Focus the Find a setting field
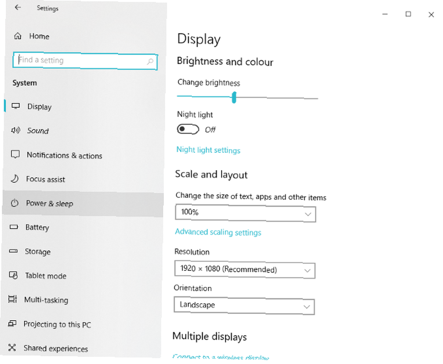 click(85, 61)
